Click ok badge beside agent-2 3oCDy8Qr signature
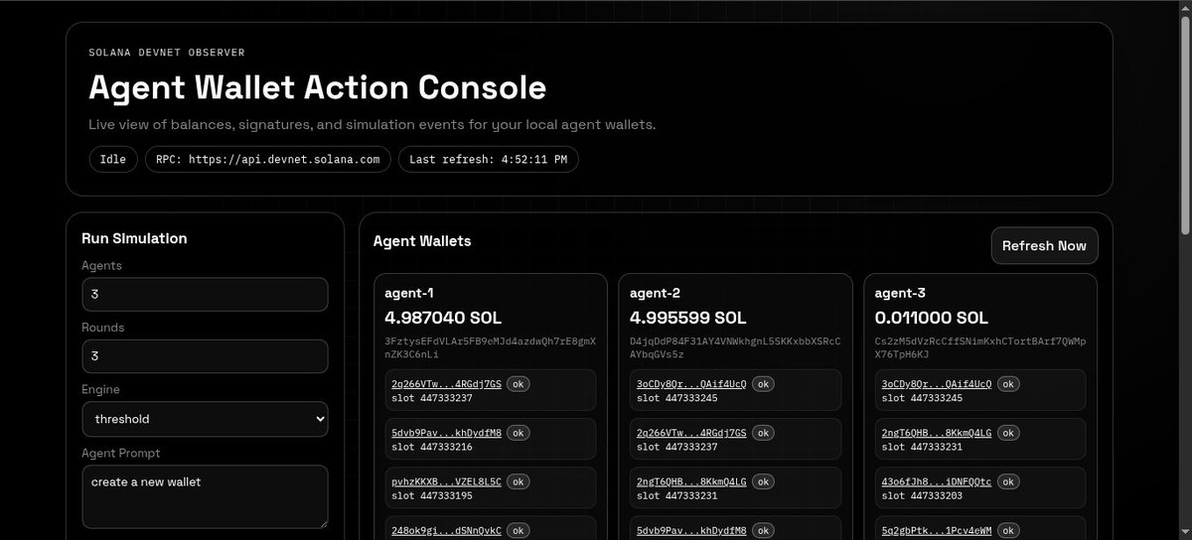Viewport: 1192px width, 540px height. pos(765,383)
